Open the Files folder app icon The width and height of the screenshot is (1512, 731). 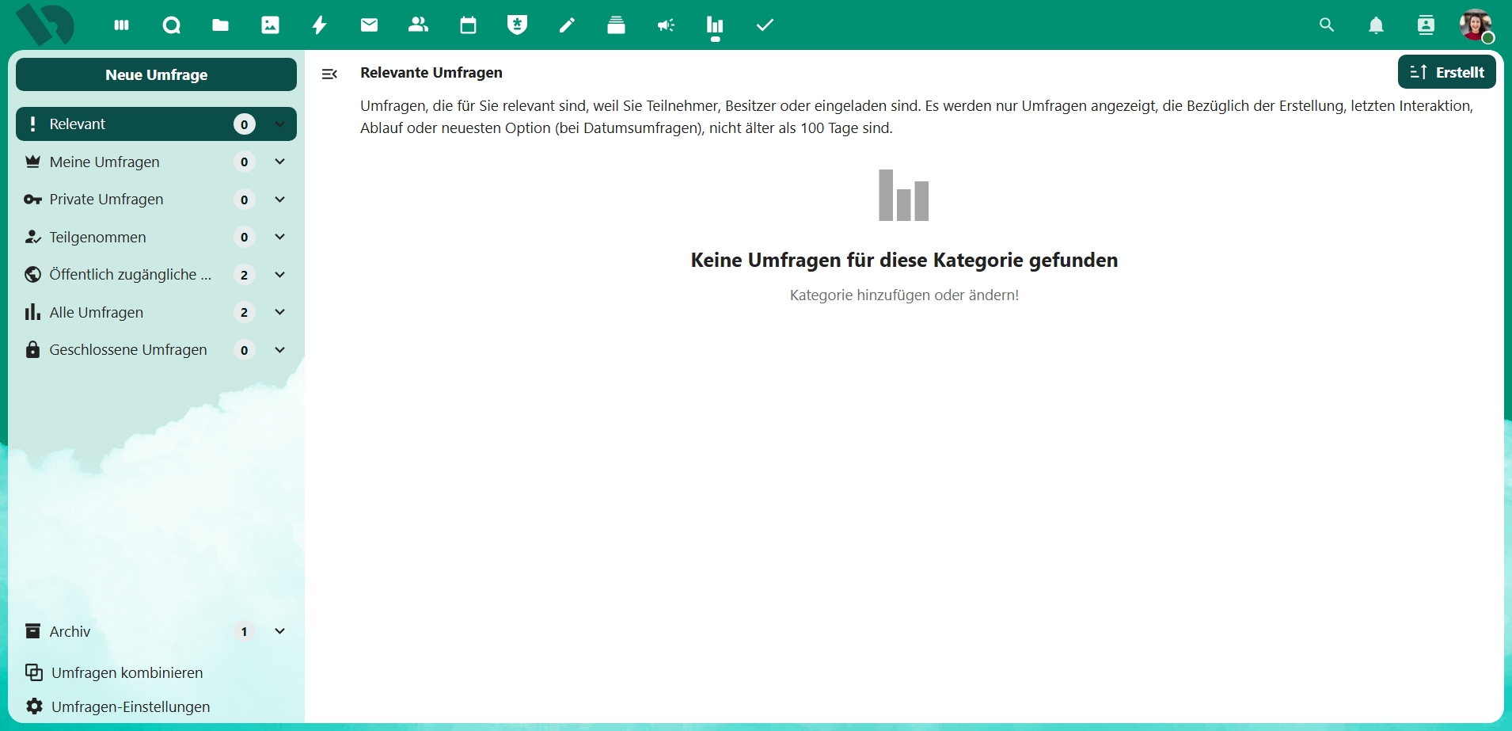coord(221,25)
